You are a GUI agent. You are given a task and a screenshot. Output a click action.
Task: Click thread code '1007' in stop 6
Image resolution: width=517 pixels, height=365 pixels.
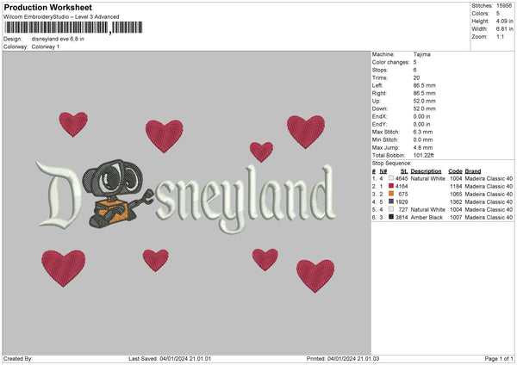(456, 217)
